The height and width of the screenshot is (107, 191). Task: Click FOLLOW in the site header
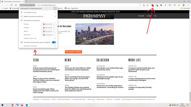[141, 16]
